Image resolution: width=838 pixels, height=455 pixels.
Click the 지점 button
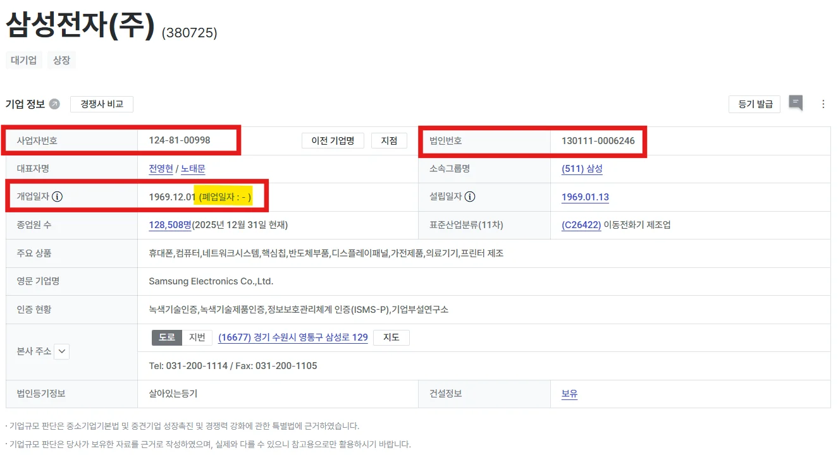389,141
